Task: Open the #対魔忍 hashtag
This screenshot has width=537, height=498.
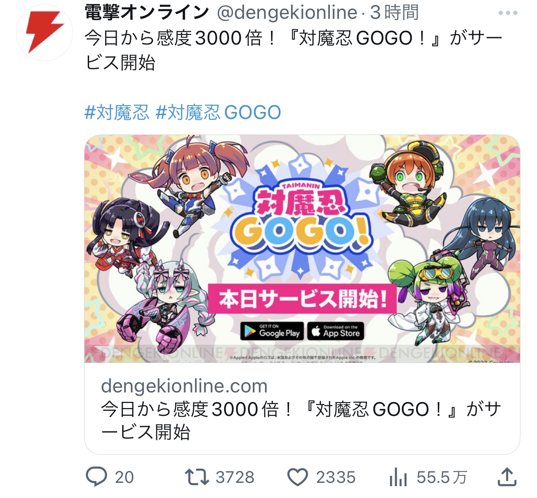Action: pos(117,112)
